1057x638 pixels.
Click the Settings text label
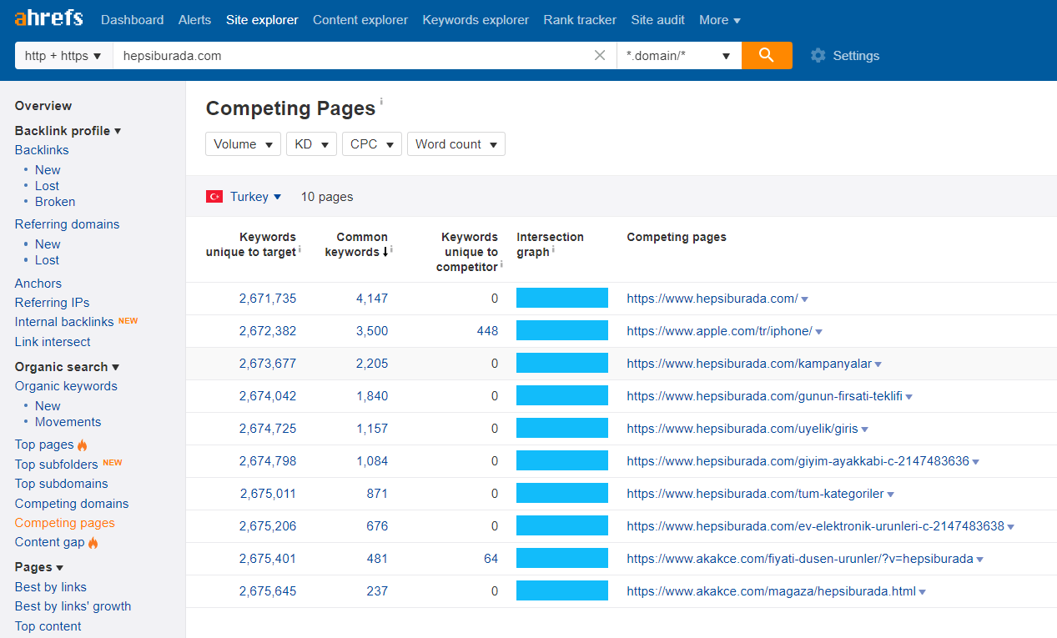click(x=856, y=56)
